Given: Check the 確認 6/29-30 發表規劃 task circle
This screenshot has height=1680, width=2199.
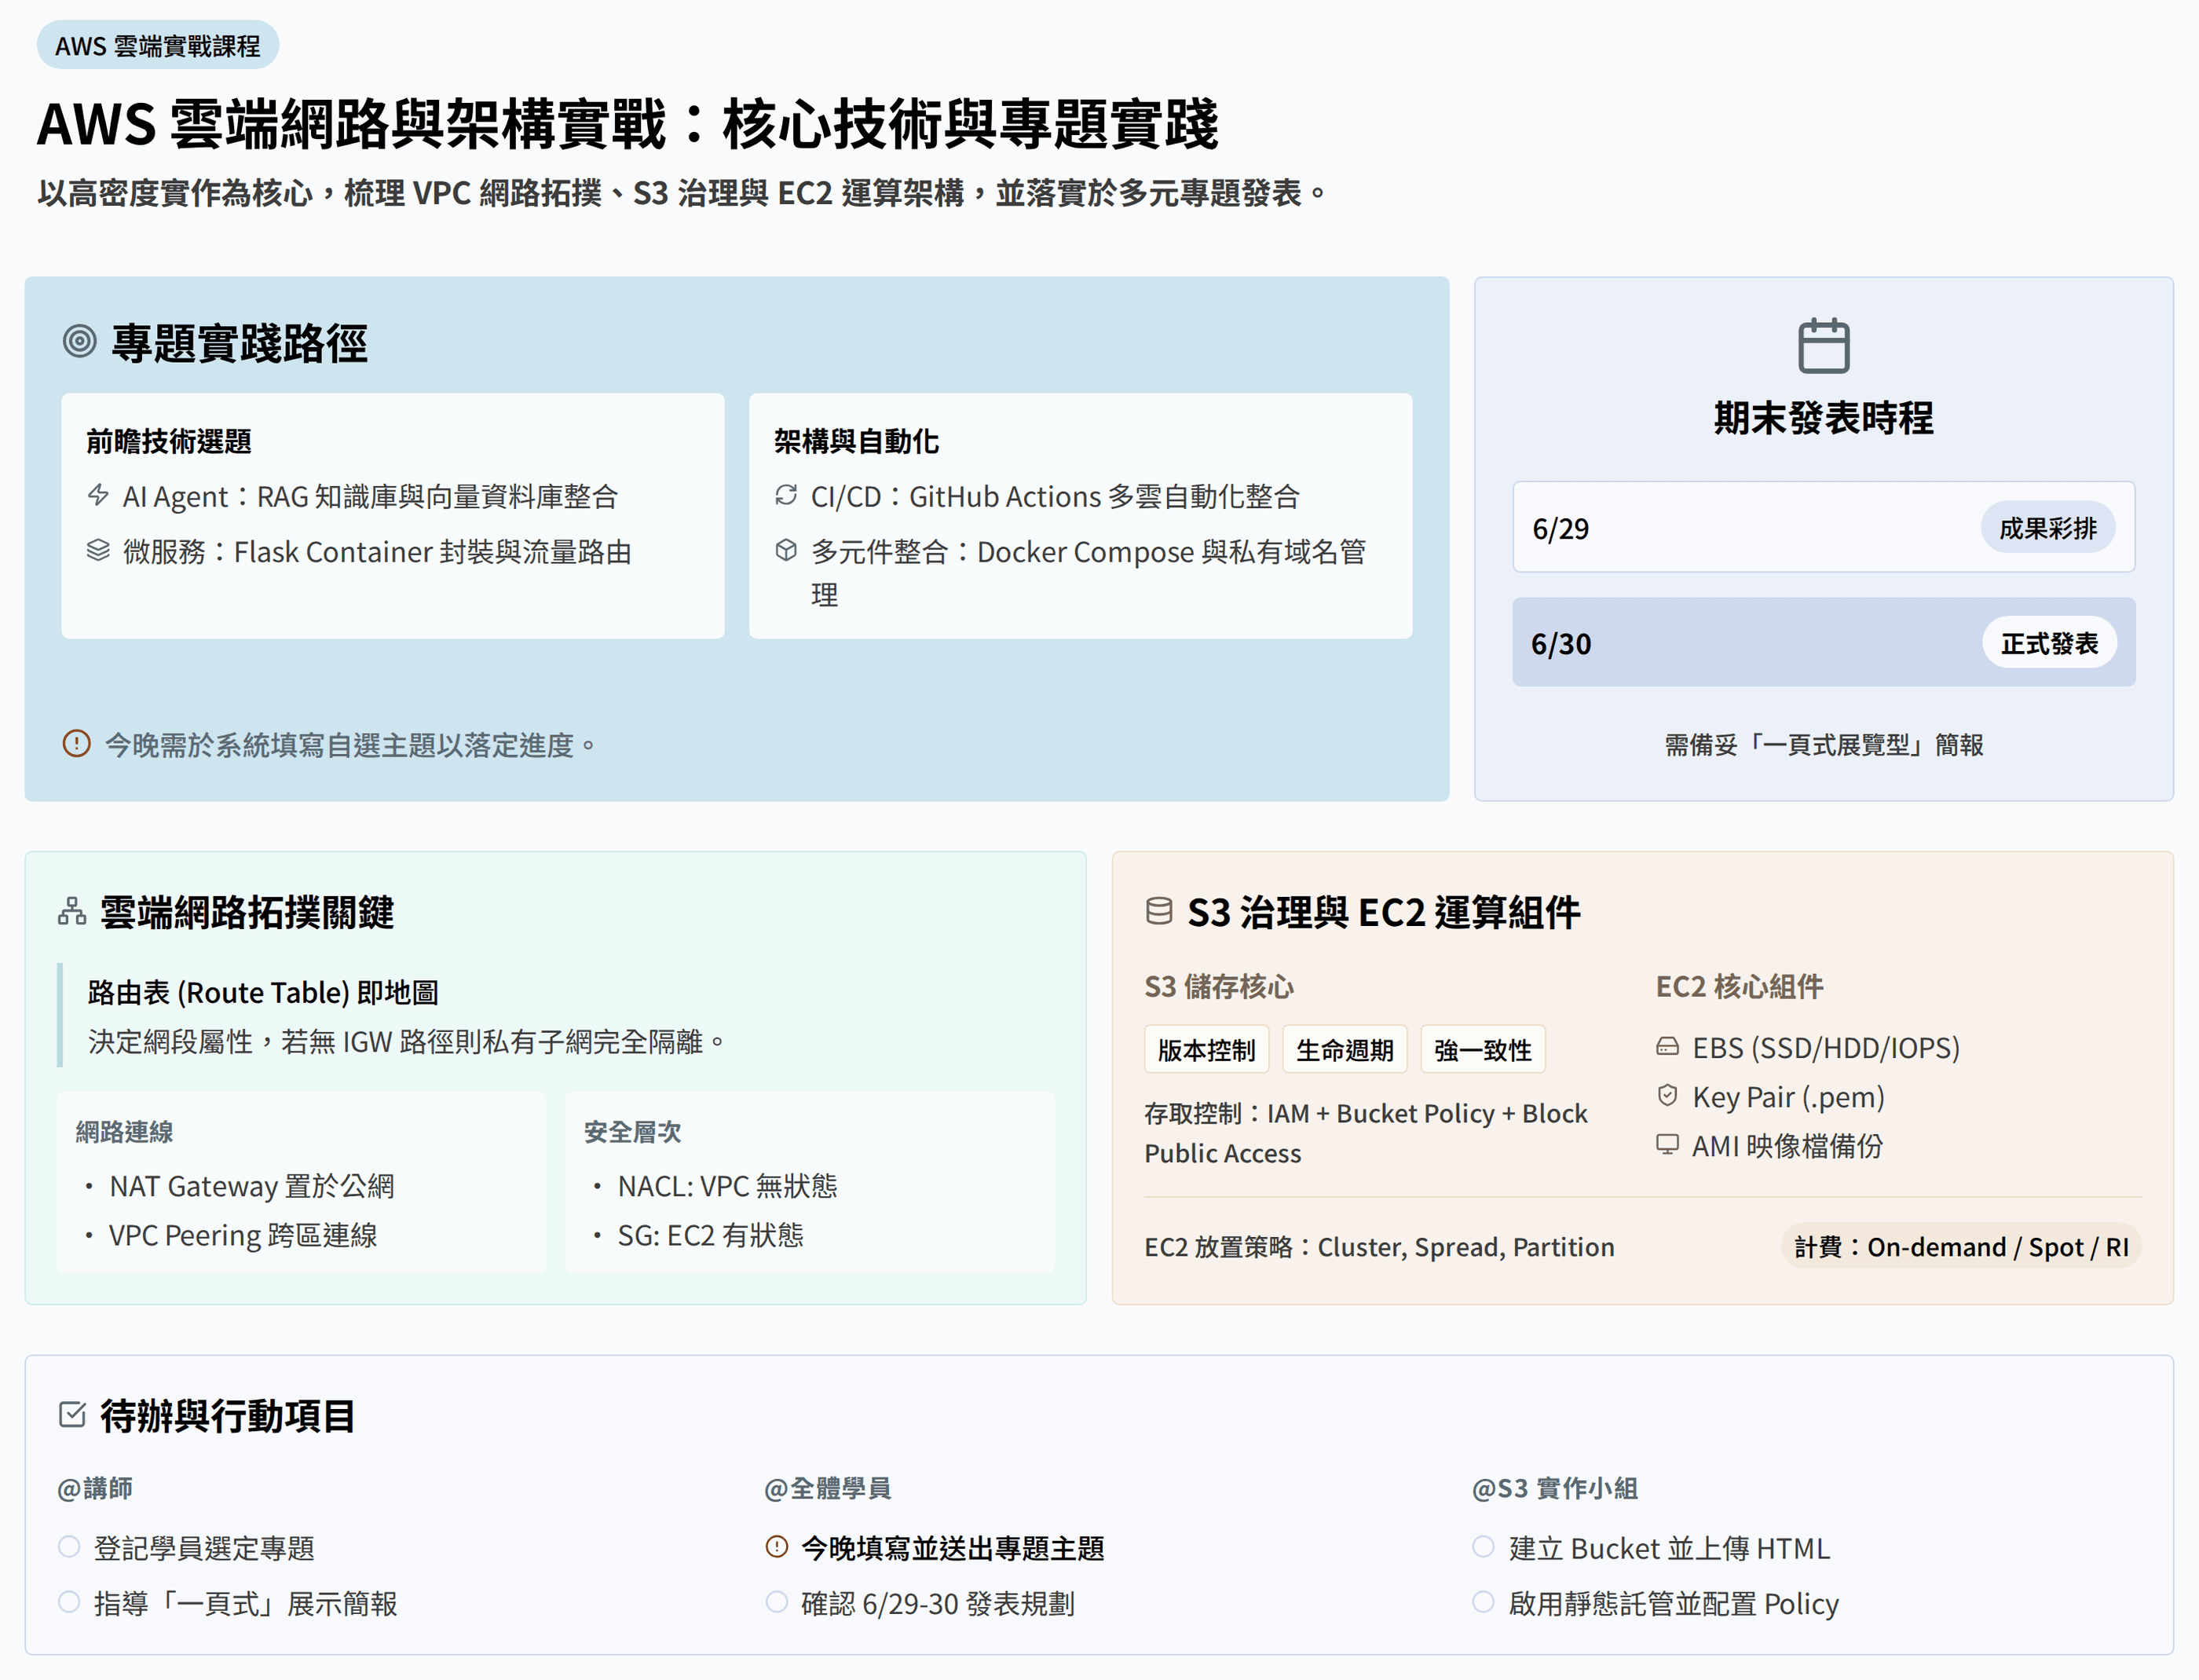Looking at the screenshot, I should (x=777, y=1602).
